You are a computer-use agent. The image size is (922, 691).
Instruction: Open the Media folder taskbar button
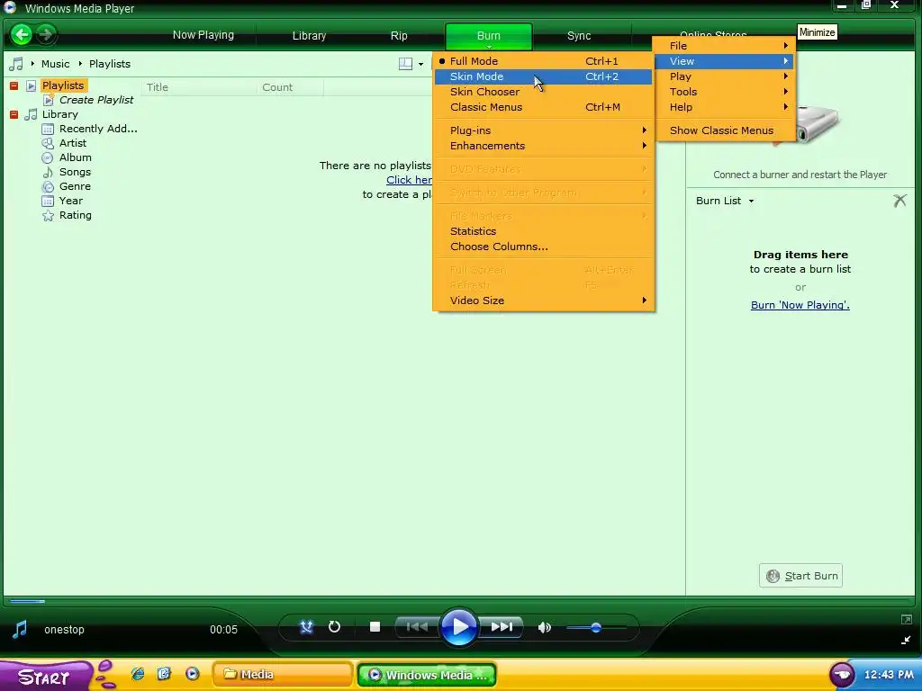pos(282,675)
